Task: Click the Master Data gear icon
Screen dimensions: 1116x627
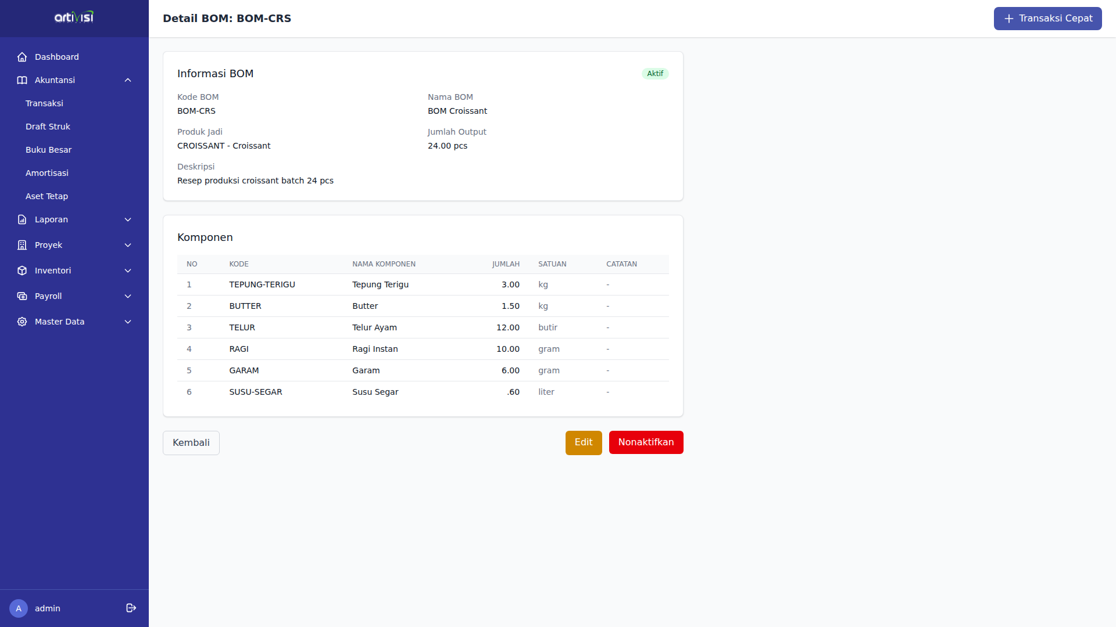Action: [x=22, y=322]
